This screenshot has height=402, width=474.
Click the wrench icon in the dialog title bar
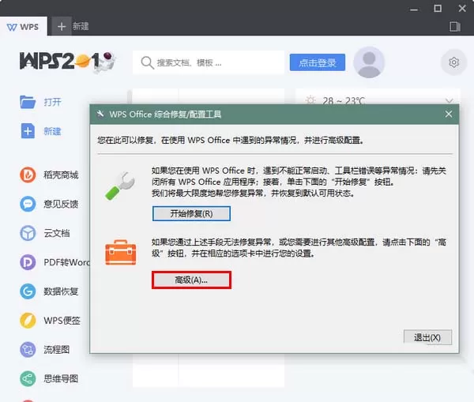(100, 115)
